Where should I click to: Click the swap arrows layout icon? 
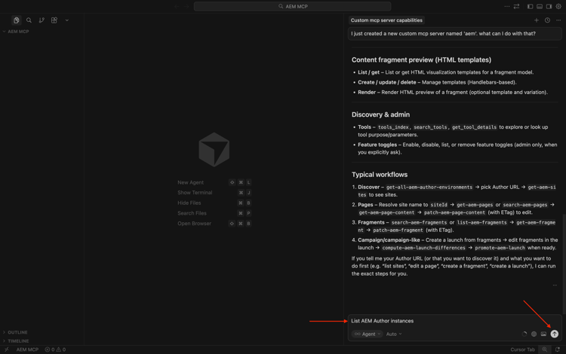516,7
